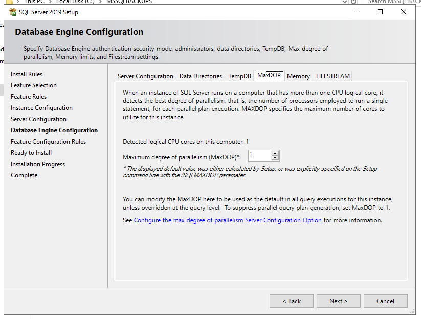
Task: Select the Ready to Install step
Action: 31,153
